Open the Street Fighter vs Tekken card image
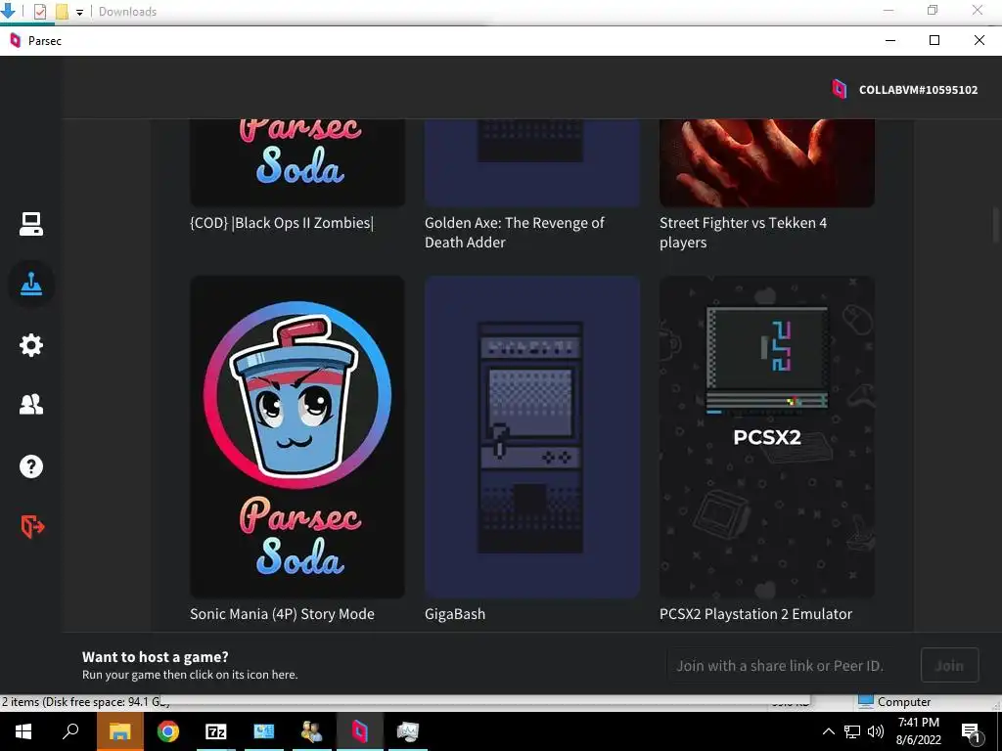The height and width of the screenshot is (751, 1002). pyautogui.click(x=767, y=162)
